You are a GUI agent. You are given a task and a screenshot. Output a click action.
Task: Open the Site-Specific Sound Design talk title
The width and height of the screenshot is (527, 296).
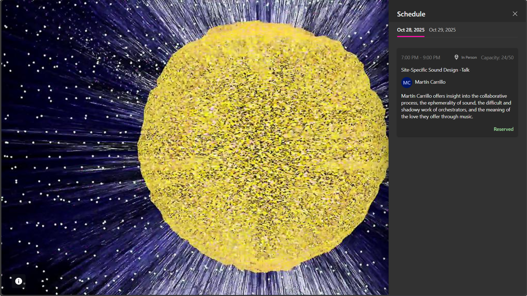click(x=435, y=70)
